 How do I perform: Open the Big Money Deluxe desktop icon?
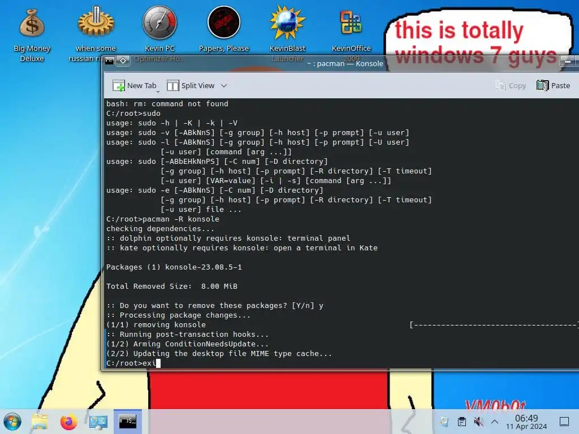32,34
